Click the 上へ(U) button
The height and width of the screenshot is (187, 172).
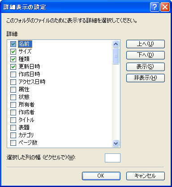click(146, 44)
